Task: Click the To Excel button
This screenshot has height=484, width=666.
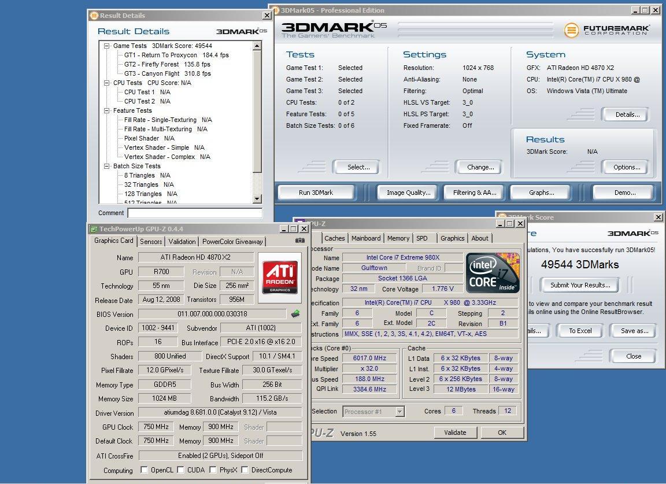Action: pyautogui.click(x=580, y=331)
